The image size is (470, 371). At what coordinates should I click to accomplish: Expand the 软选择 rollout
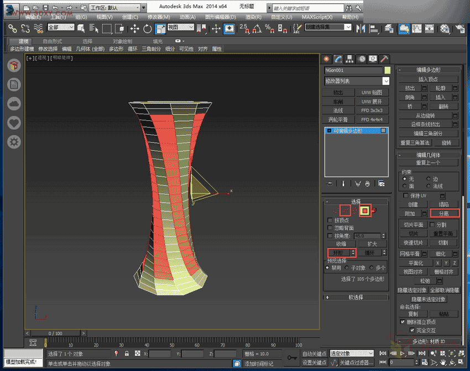point(356,297)
